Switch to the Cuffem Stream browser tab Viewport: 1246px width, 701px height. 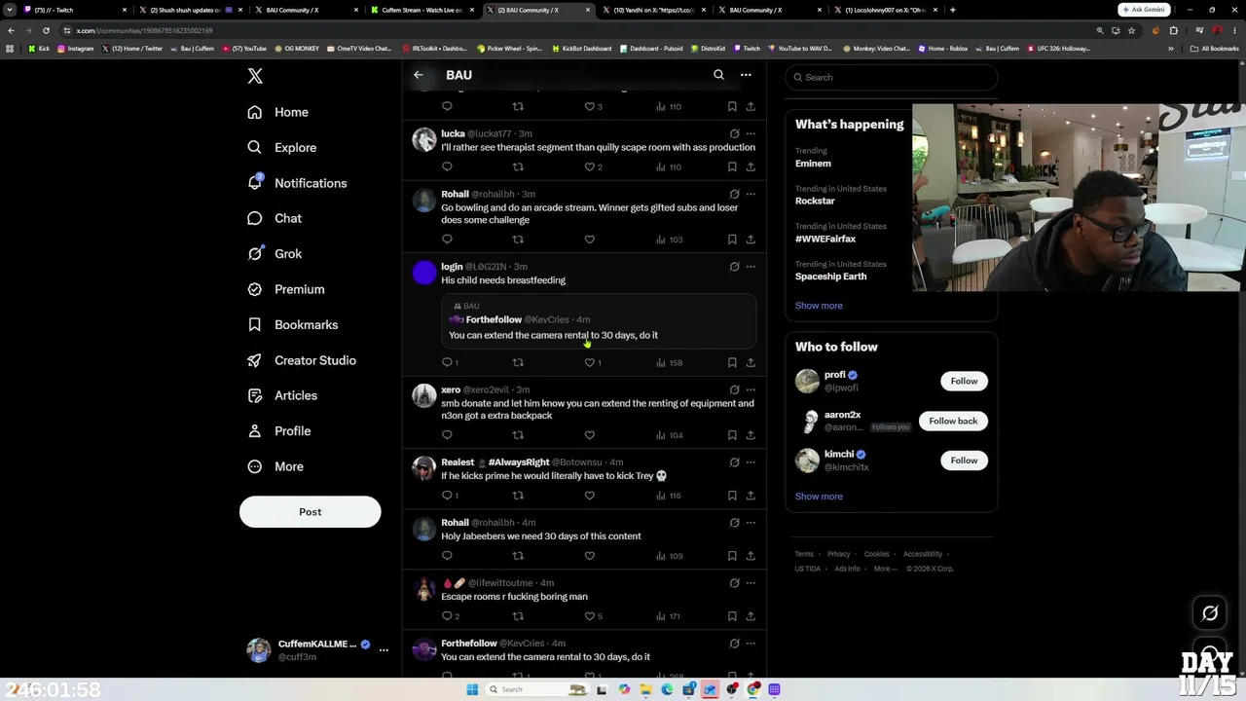point(424,10)
